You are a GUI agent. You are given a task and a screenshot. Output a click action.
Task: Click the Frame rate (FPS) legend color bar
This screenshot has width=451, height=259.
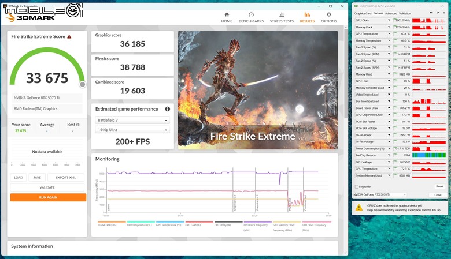click(x=112, y=222)
